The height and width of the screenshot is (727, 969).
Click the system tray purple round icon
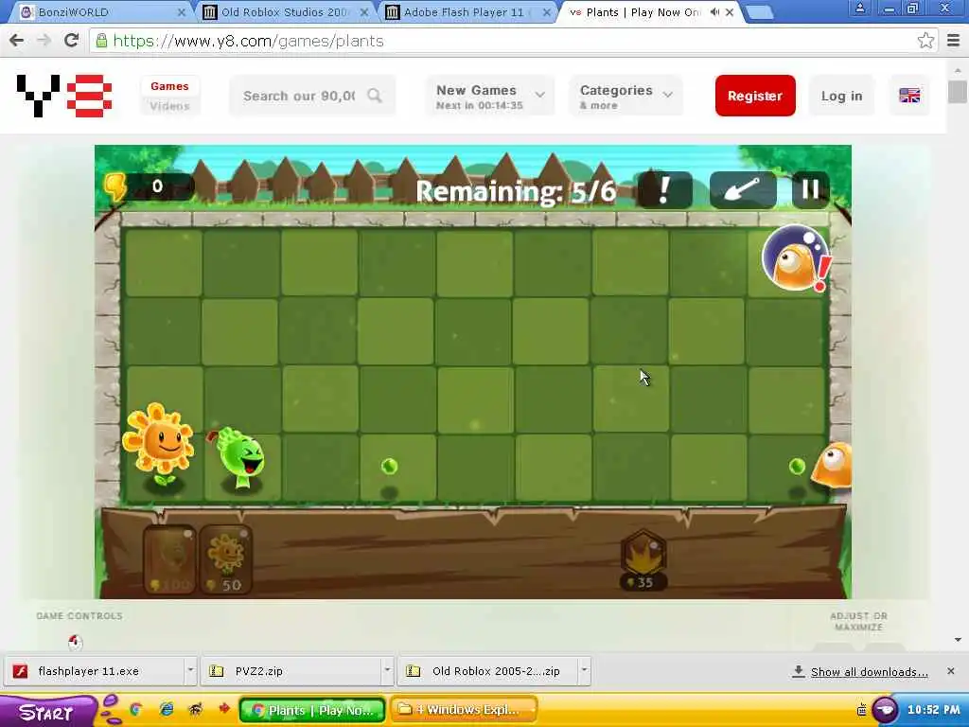(x=885, y=710)
